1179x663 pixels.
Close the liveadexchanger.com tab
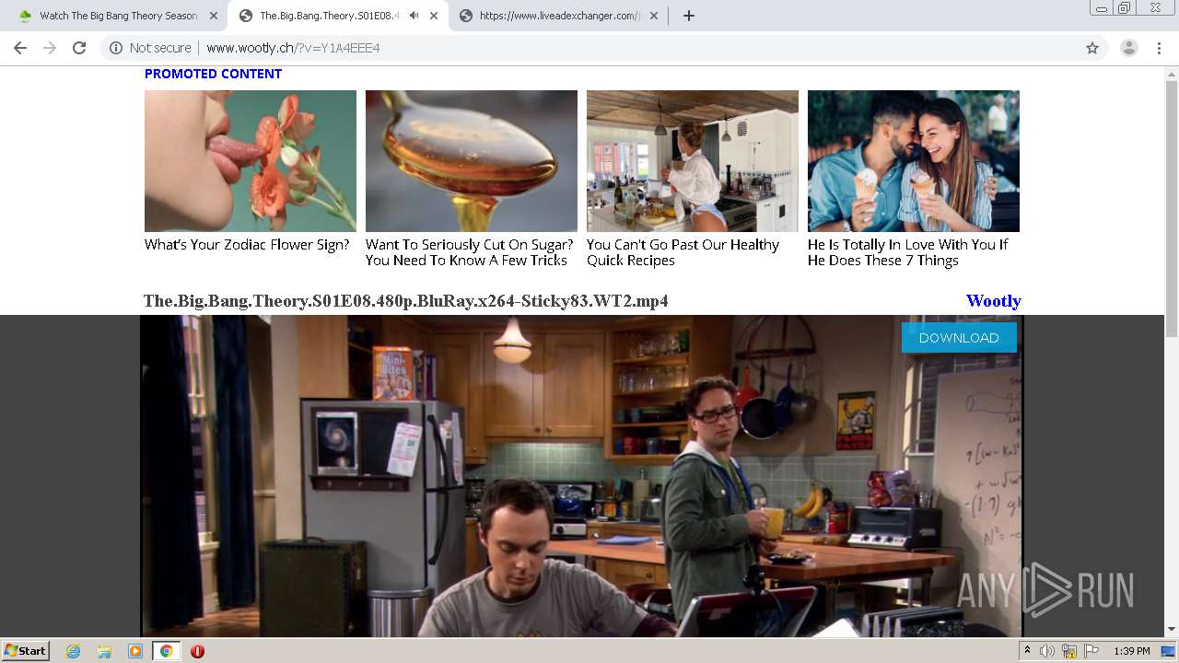pyautogui.click(x=654, y=16)
